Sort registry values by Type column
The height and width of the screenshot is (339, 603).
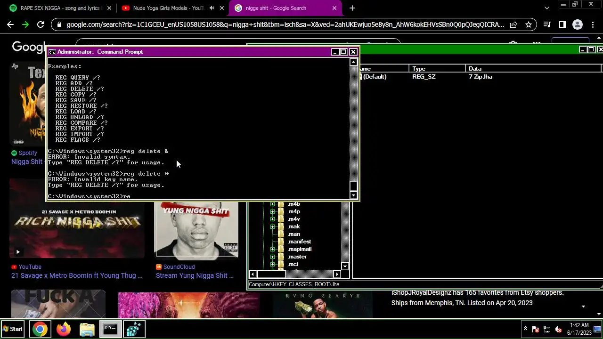437,69
